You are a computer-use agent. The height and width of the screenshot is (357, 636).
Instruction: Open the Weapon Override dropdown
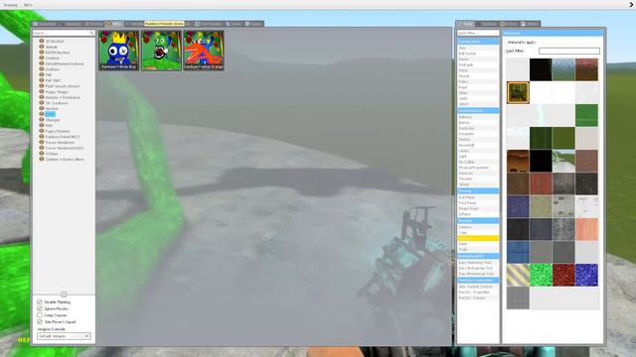pyautogui.click(x=64, y=336)
